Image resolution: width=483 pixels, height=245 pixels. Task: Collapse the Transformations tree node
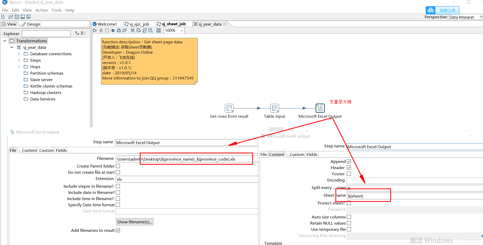tap(5, 41)
